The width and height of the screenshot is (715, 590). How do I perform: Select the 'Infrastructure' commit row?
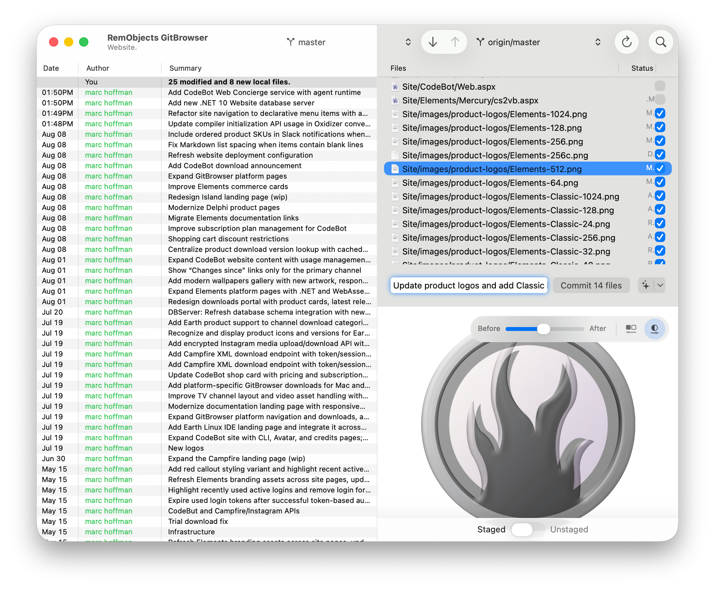click(207, 532)
